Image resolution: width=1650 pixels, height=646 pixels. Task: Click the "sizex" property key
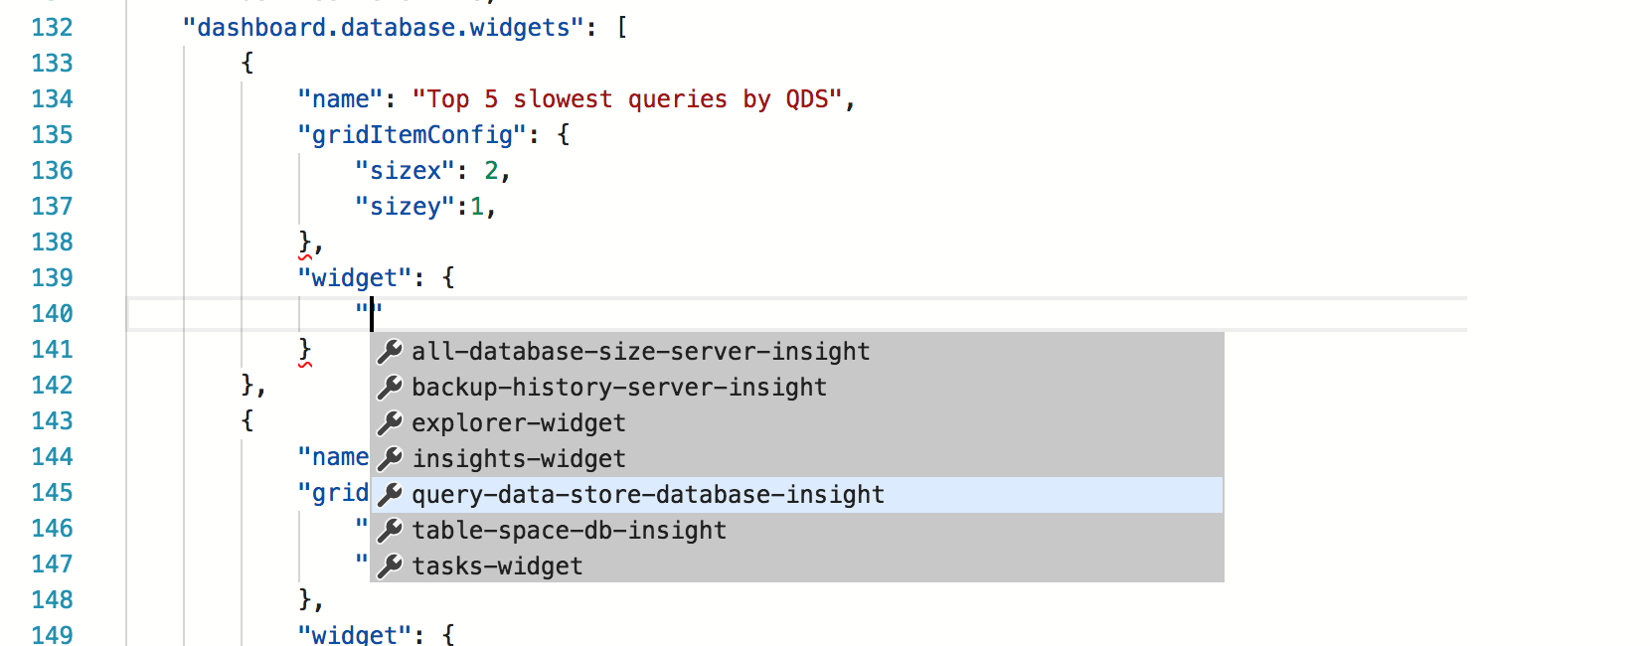405,170
